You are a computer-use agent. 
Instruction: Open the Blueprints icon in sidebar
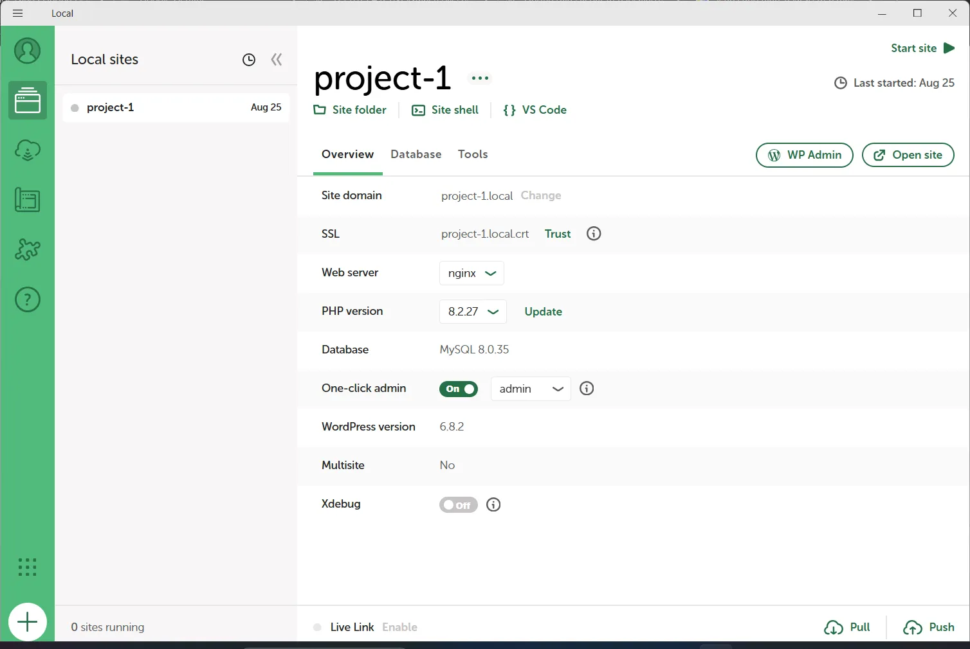tap(27, 200)
